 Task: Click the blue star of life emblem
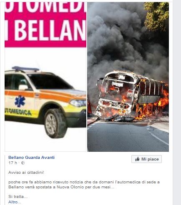(20, 101)
